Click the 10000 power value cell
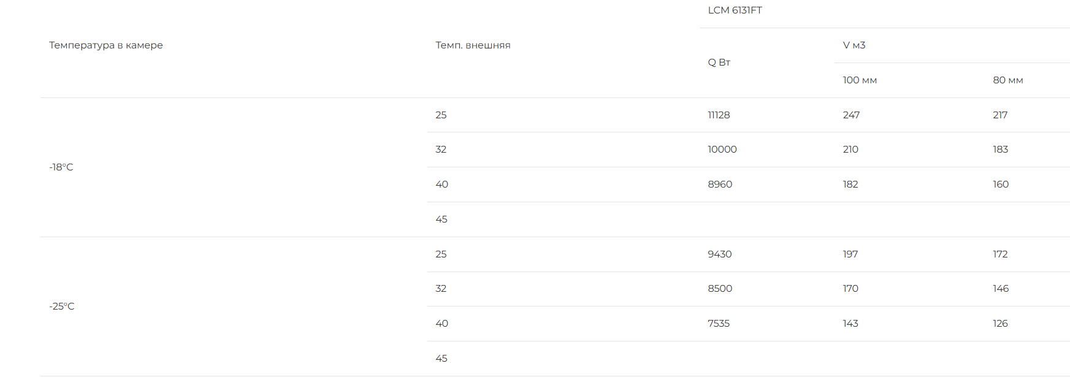1070x377 pixels. [x=722, y=150]
